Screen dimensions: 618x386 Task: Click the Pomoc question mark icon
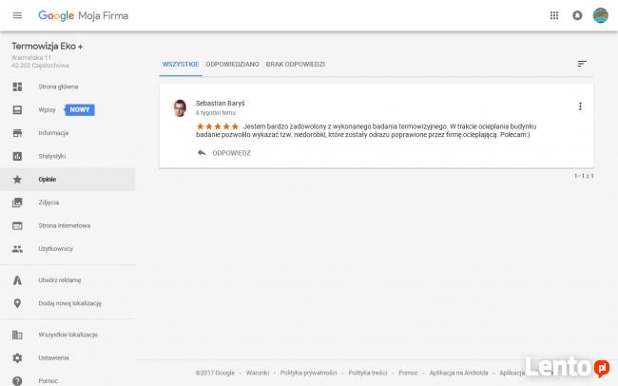pyautogui.click(x=17, y=381)
